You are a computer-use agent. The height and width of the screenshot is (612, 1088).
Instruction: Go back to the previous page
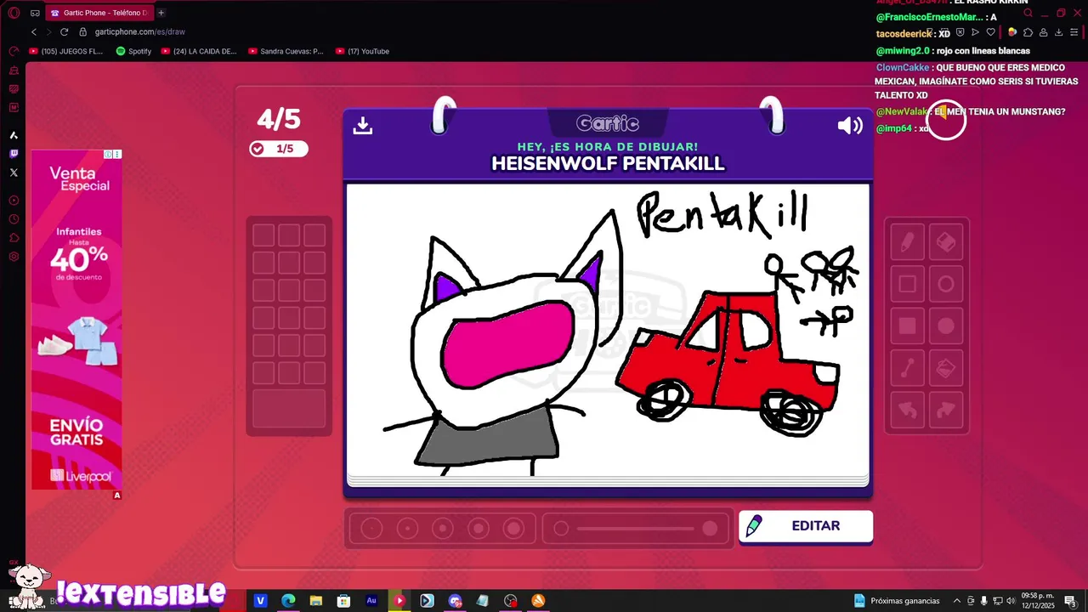pyautogui.click(x=34, y=31)
